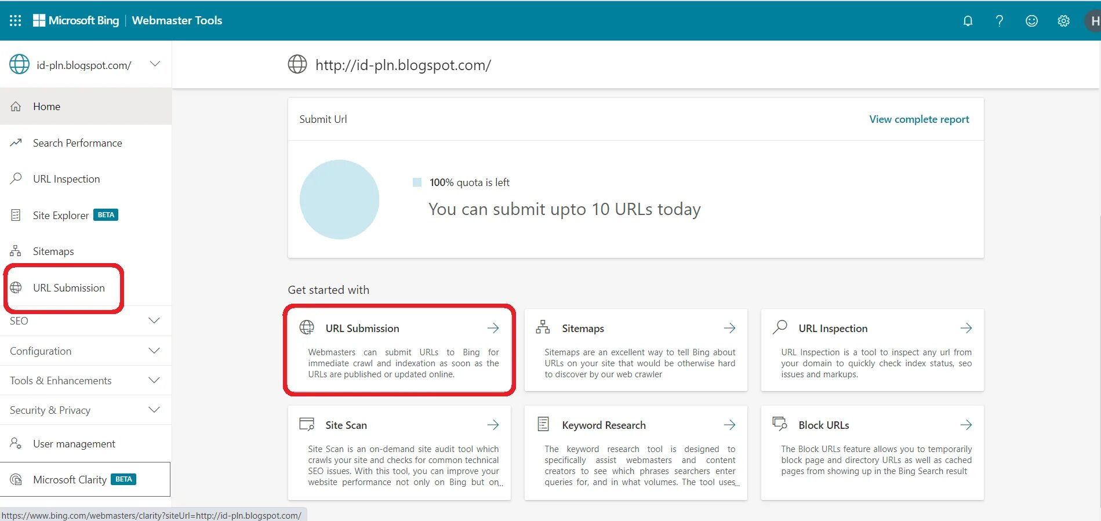The width and height of the screenshot is (1101, 521).
Task: Click the Site Explorer document icon
Action: click(x=16, y=215)
